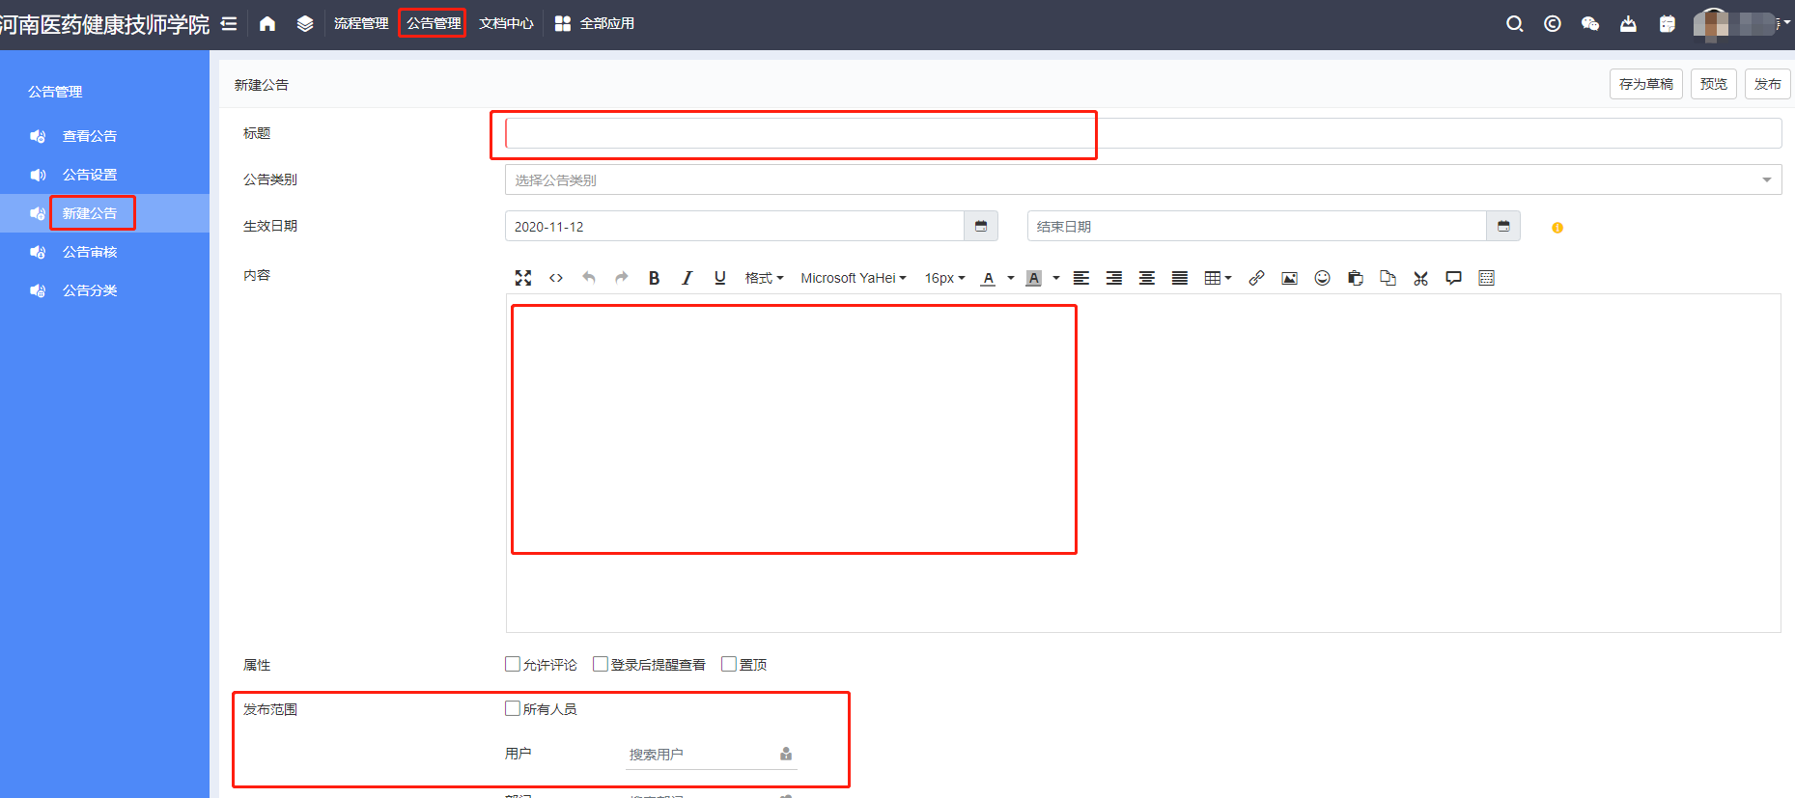Toggle bold formatting
Screen dimensions: 1795x798
pyautogui.click(x=654, y=278)
